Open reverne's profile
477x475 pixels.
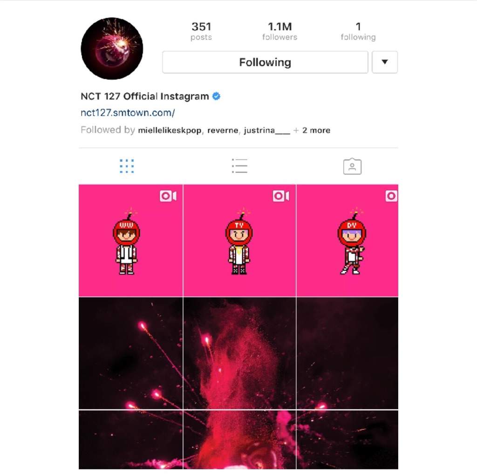pyautogui.click(x=223, y=131)
